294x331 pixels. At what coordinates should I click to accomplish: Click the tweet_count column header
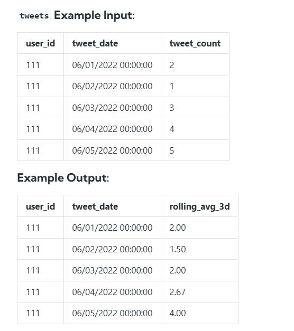(x=195, y=43)
